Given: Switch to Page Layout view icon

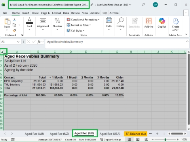Looking at the screenshot, I should tap(138, 139).
